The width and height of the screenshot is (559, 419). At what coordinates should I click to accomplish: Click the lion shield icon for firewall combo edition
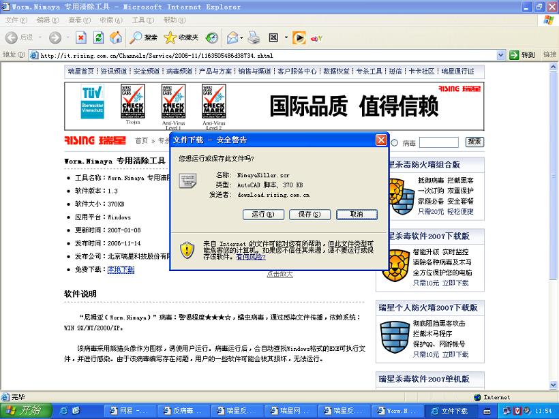[x=401, y=196]
